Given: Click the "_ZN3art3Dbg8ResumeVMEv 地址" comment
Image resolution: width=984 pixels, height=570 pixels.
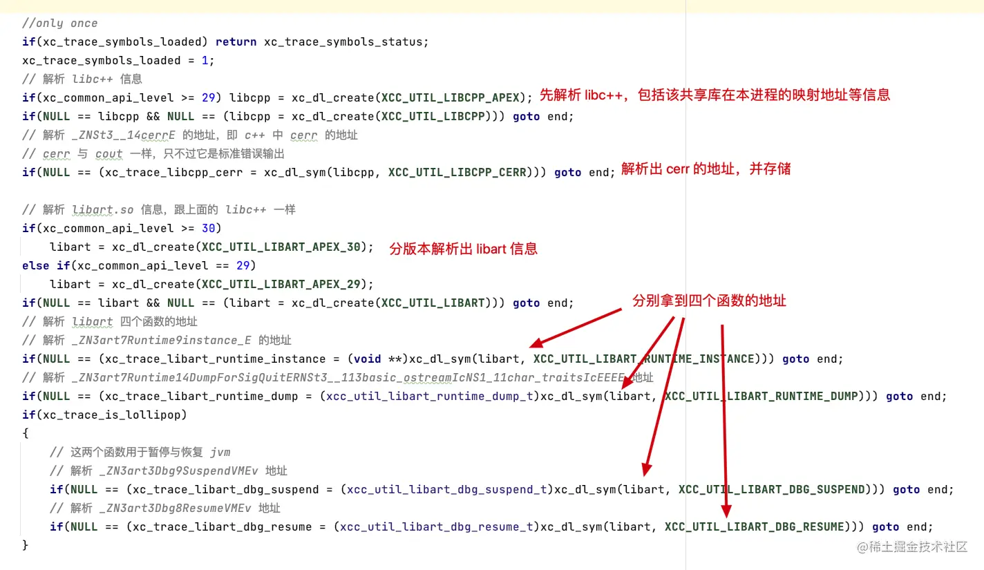Looking at the screenshot, I should click(165, 509).
